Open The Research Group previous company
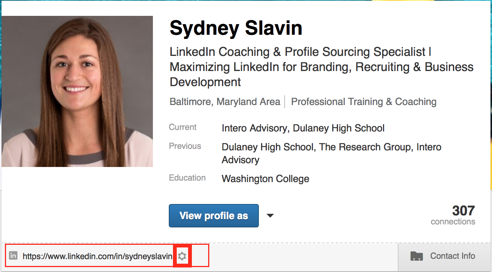Image resolution: width=492 pixels, height=272 pixels. coord(365,147)
